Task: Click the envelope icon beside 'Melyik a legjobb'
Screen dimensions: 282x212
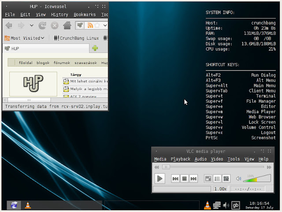Action: 66,89
